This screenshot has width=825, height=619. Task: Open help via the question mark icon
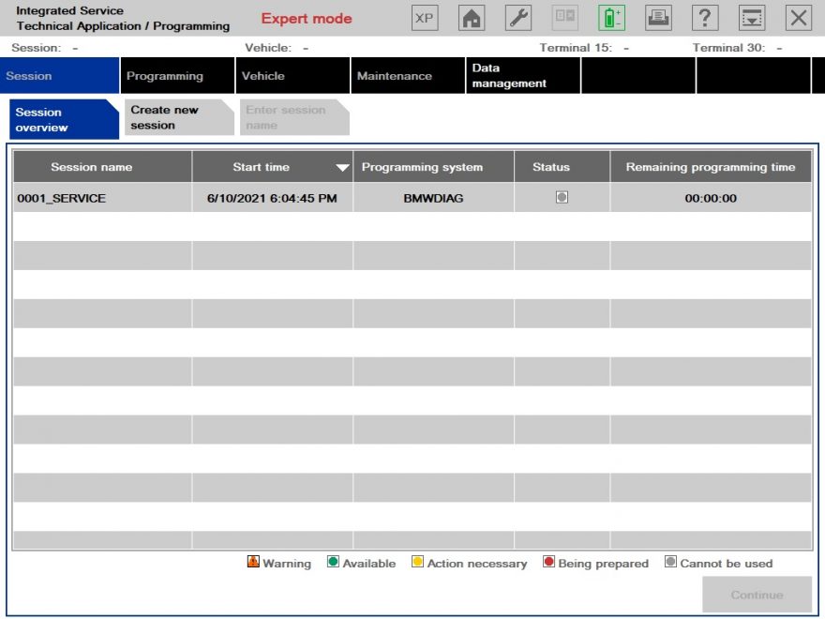pos(704,17)
